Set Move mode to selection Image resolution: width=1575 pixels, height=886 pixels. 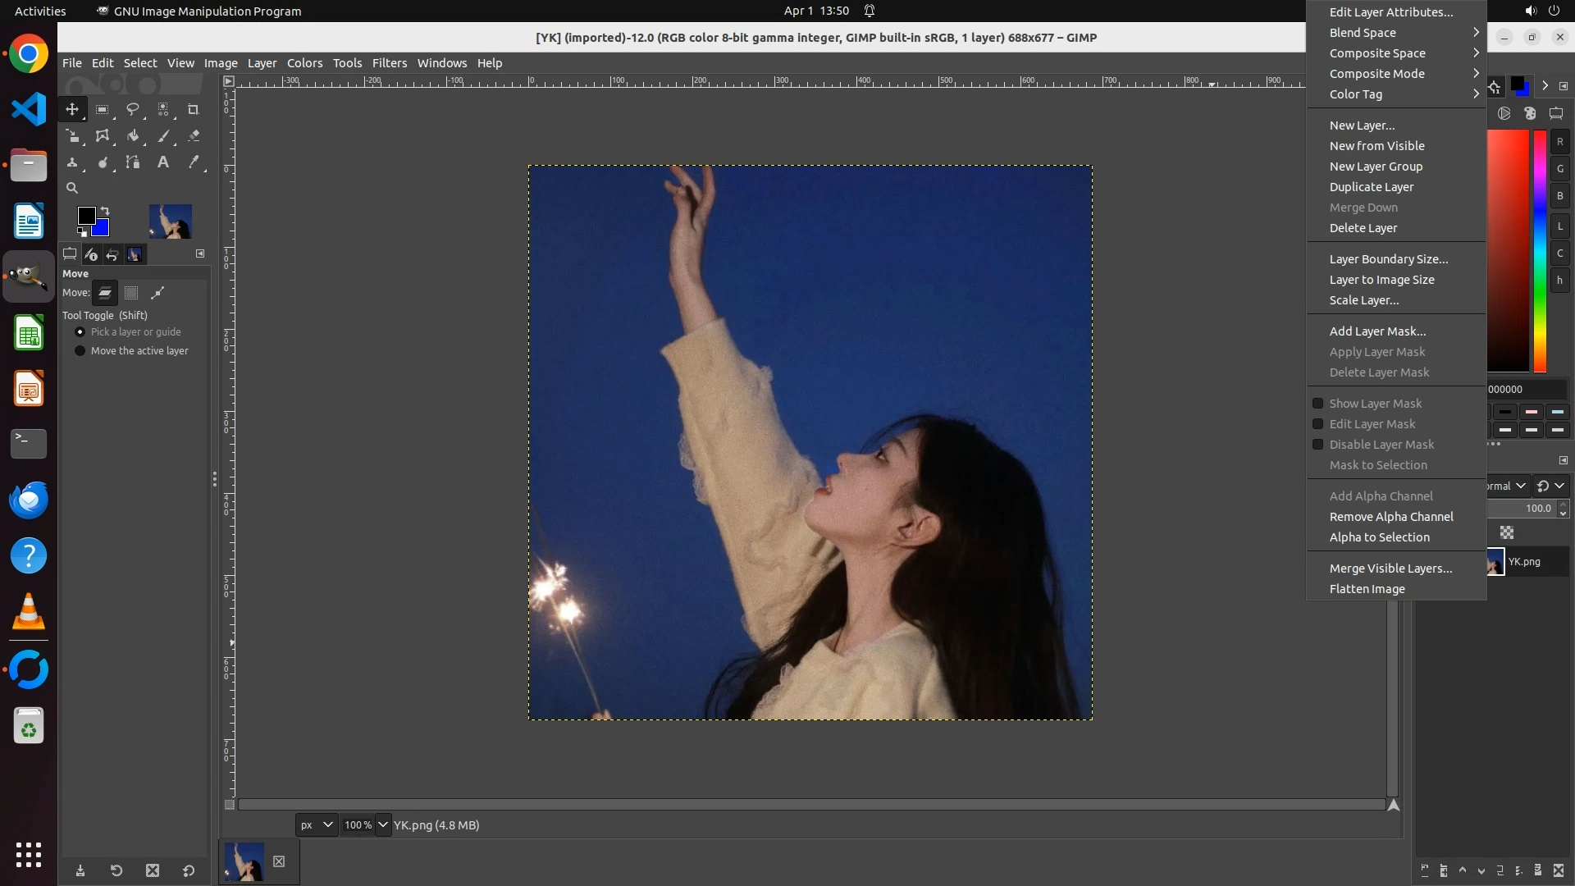coord(131,293)
